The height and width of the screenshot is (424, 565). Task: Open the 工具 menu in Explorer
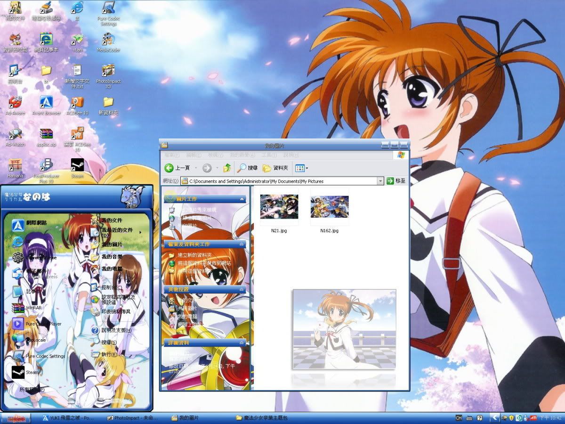point(269,155)
